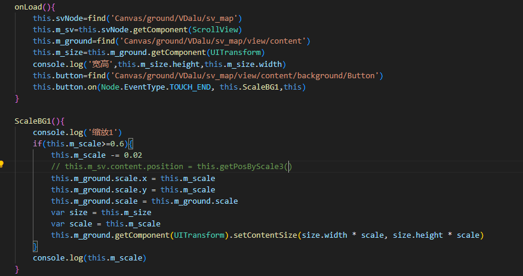The image size is (523, 276).
Task: Click the final console.log(this.m_scale) statement
Action: click(x=90, y=258)
